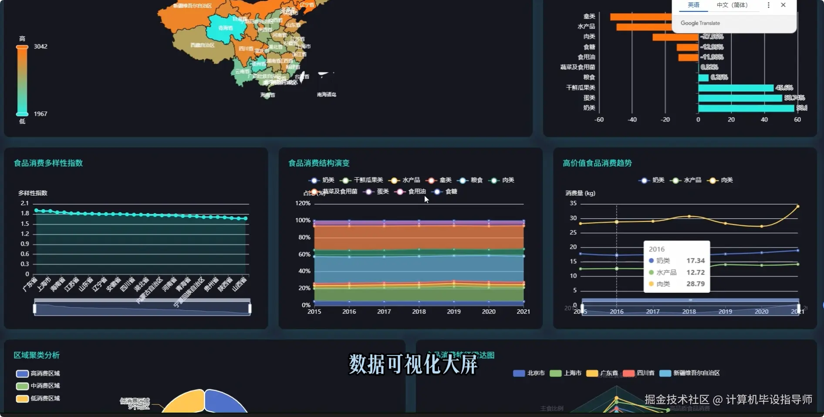
Task: Toggle 中消费区域 in cluster analysis legend
Action: [x=38, y=386]
